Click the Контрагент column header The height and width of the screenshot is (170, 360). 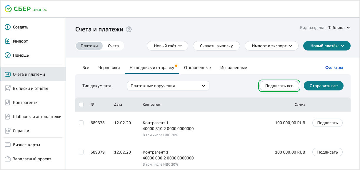point(152,105)
